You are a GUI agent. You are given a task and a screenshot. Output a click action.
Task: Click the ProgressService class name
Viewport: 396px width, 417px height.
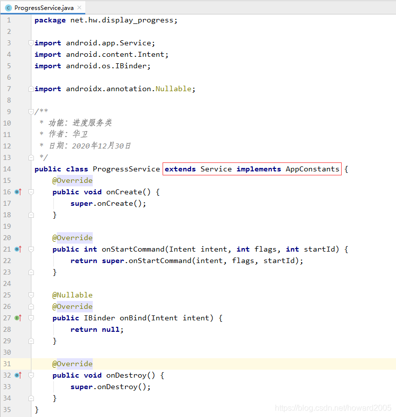pyautogui.click(x=126, y=169)
